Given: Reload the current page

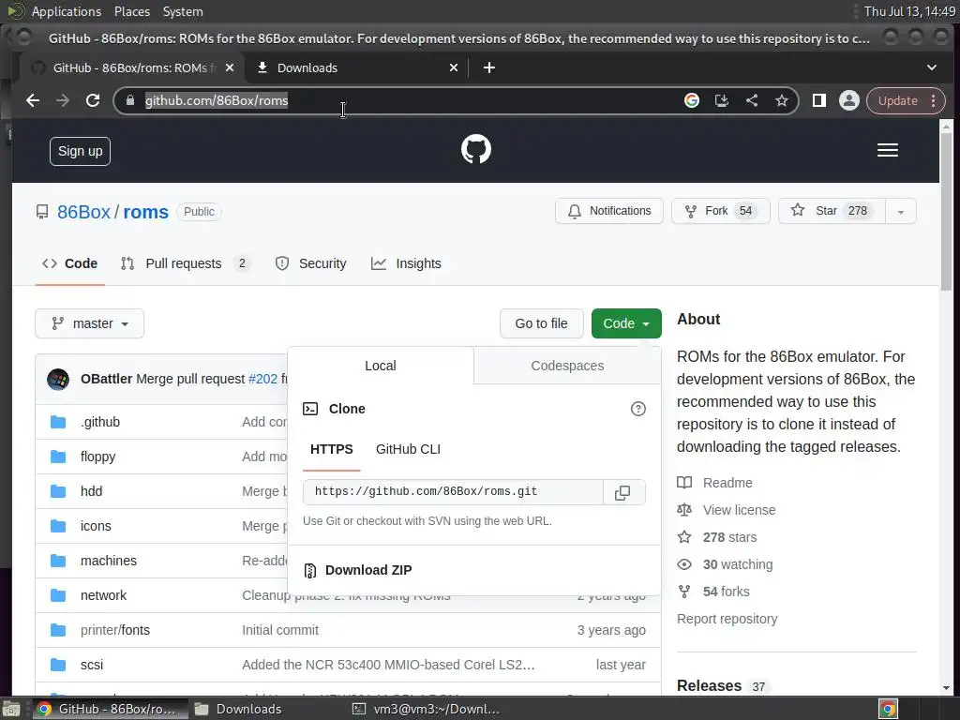Looking at the screenshot, I should coord(93,100).
